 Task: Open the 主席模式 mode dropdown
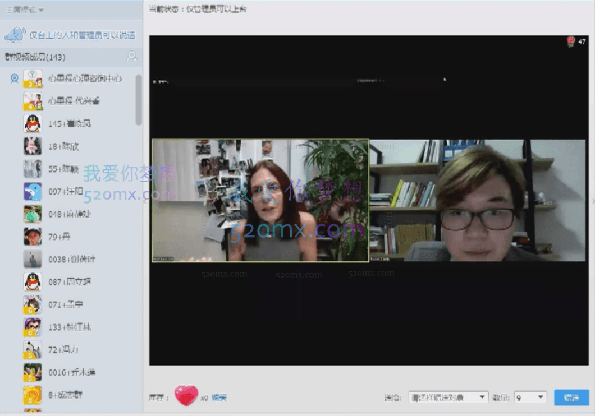pos(22,8)
